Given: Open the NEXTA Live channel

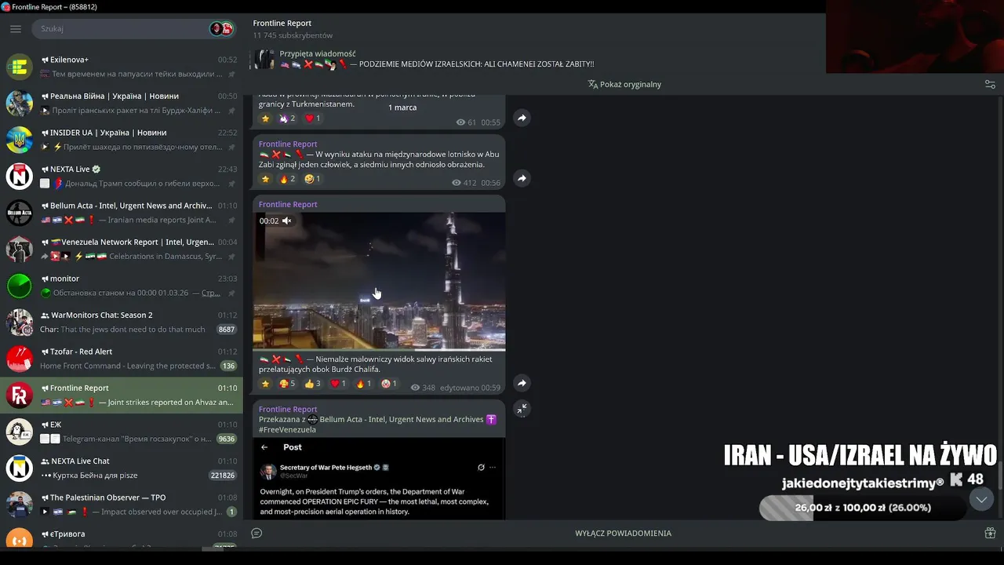Looking at the screenshot, I should point(122,176).
